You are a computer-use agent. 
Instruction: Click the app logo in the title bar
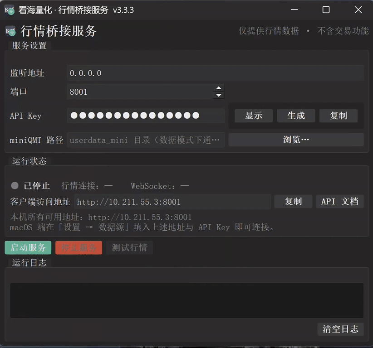coord(10,10)
